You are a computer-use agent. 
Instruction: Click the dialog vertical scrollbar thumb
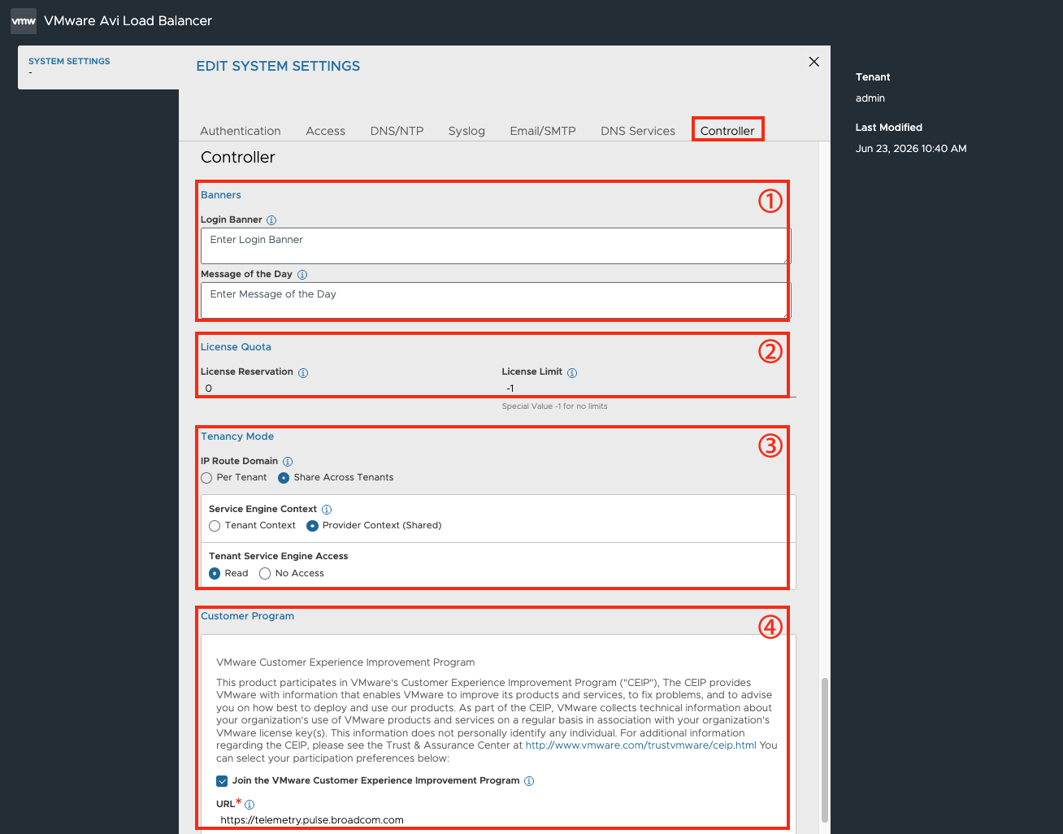click(x=825, y=749)
